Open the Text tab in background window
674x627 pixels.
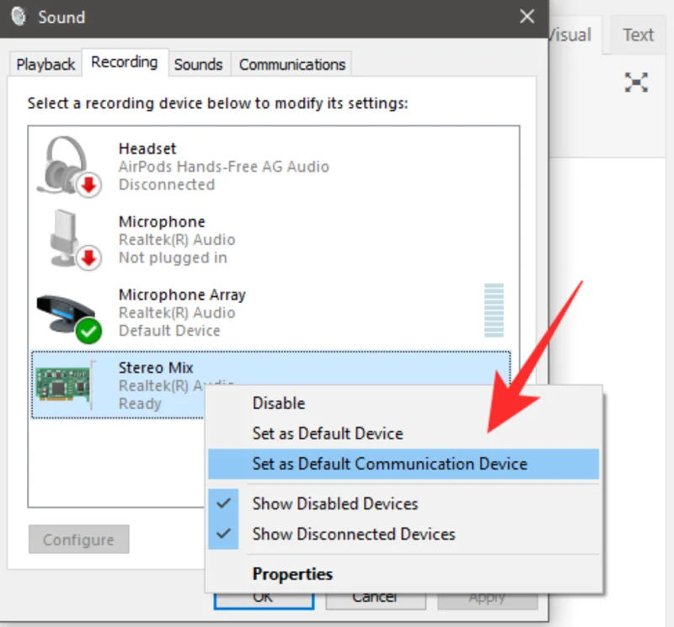[x=638, y=35]
